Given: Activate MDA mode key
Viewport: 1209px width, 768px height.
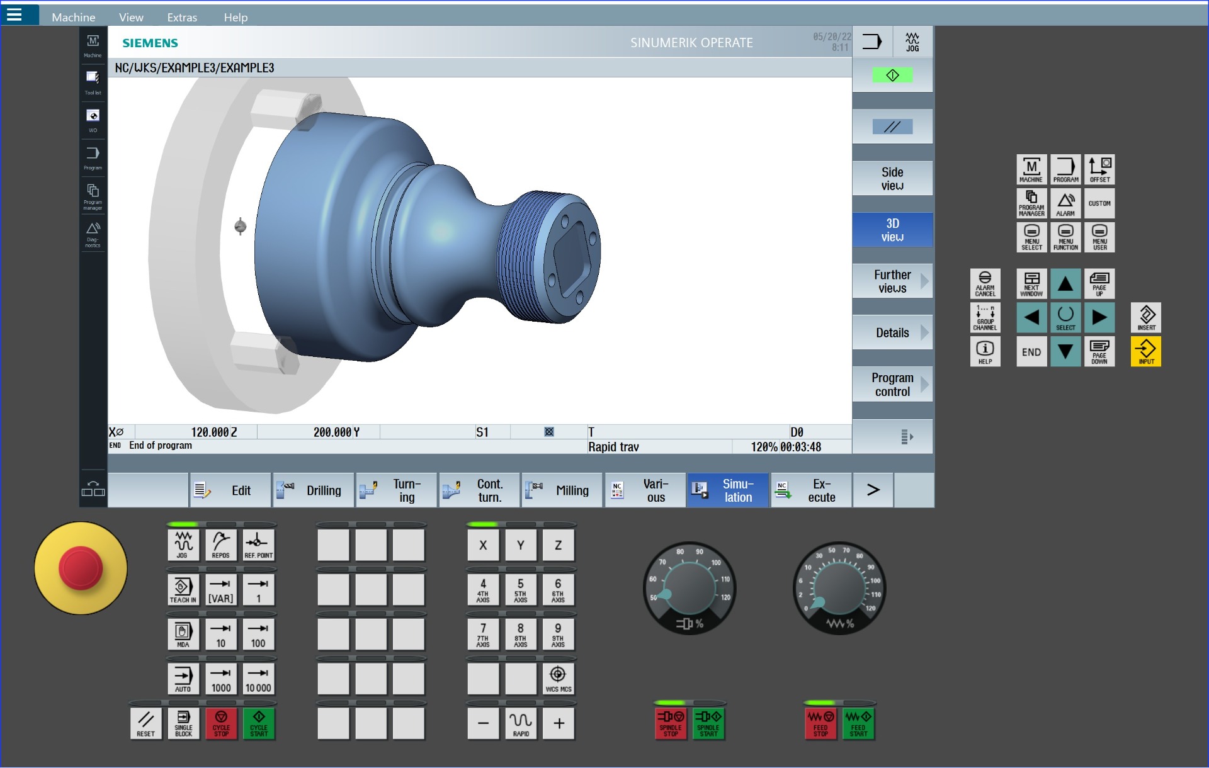Looking at the screenshot, I should click(x=183, y=635).
